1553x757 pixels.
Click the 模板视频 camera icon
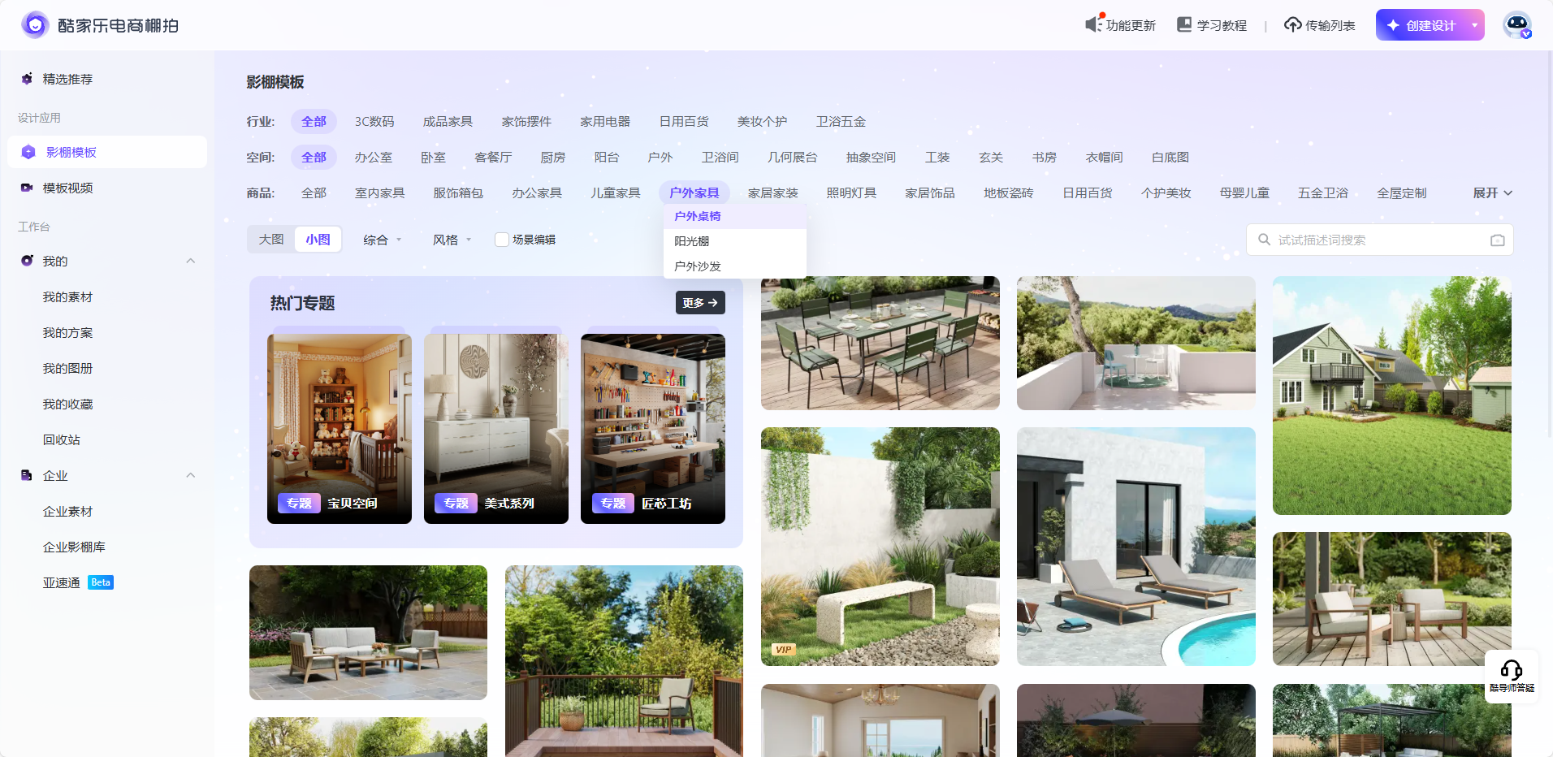[x=27, y=188]
